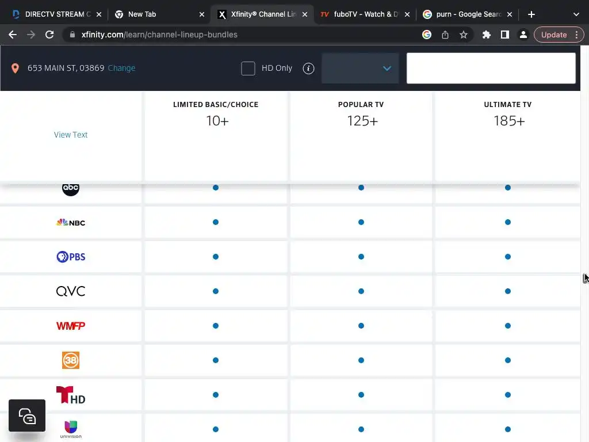Click the location pin icon
The image size is (589, 442).
(16, 68)
